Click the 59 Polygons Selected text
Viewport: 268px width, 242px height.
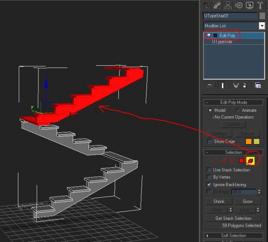242,225
